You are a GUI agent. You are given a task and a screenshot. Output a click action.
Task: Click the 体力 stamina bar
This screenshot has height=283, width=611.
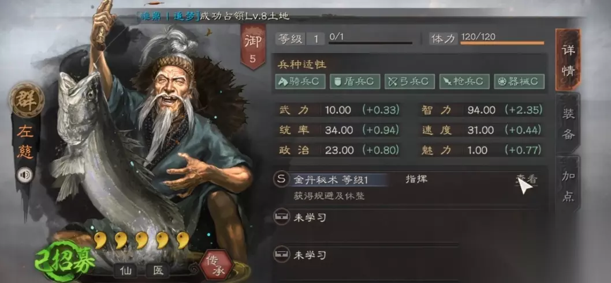(x=502, y=43)
